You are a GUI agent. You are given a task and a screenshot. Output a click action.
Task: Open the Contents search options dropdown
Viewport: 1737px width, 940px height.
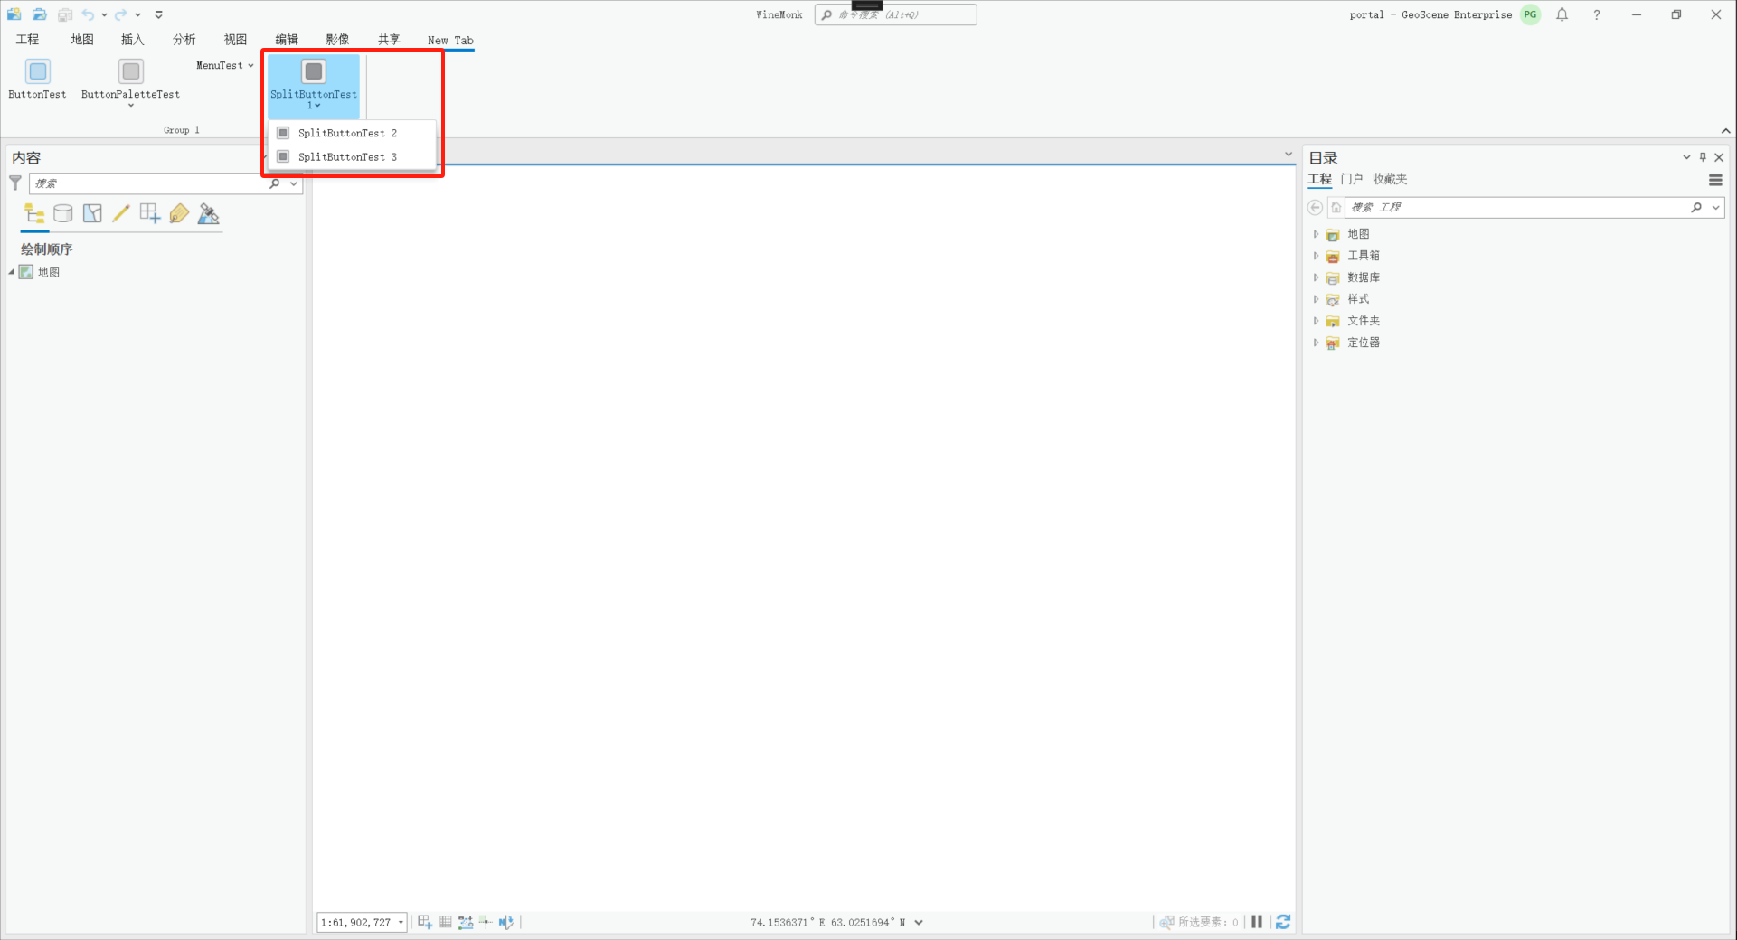[294, 183]
